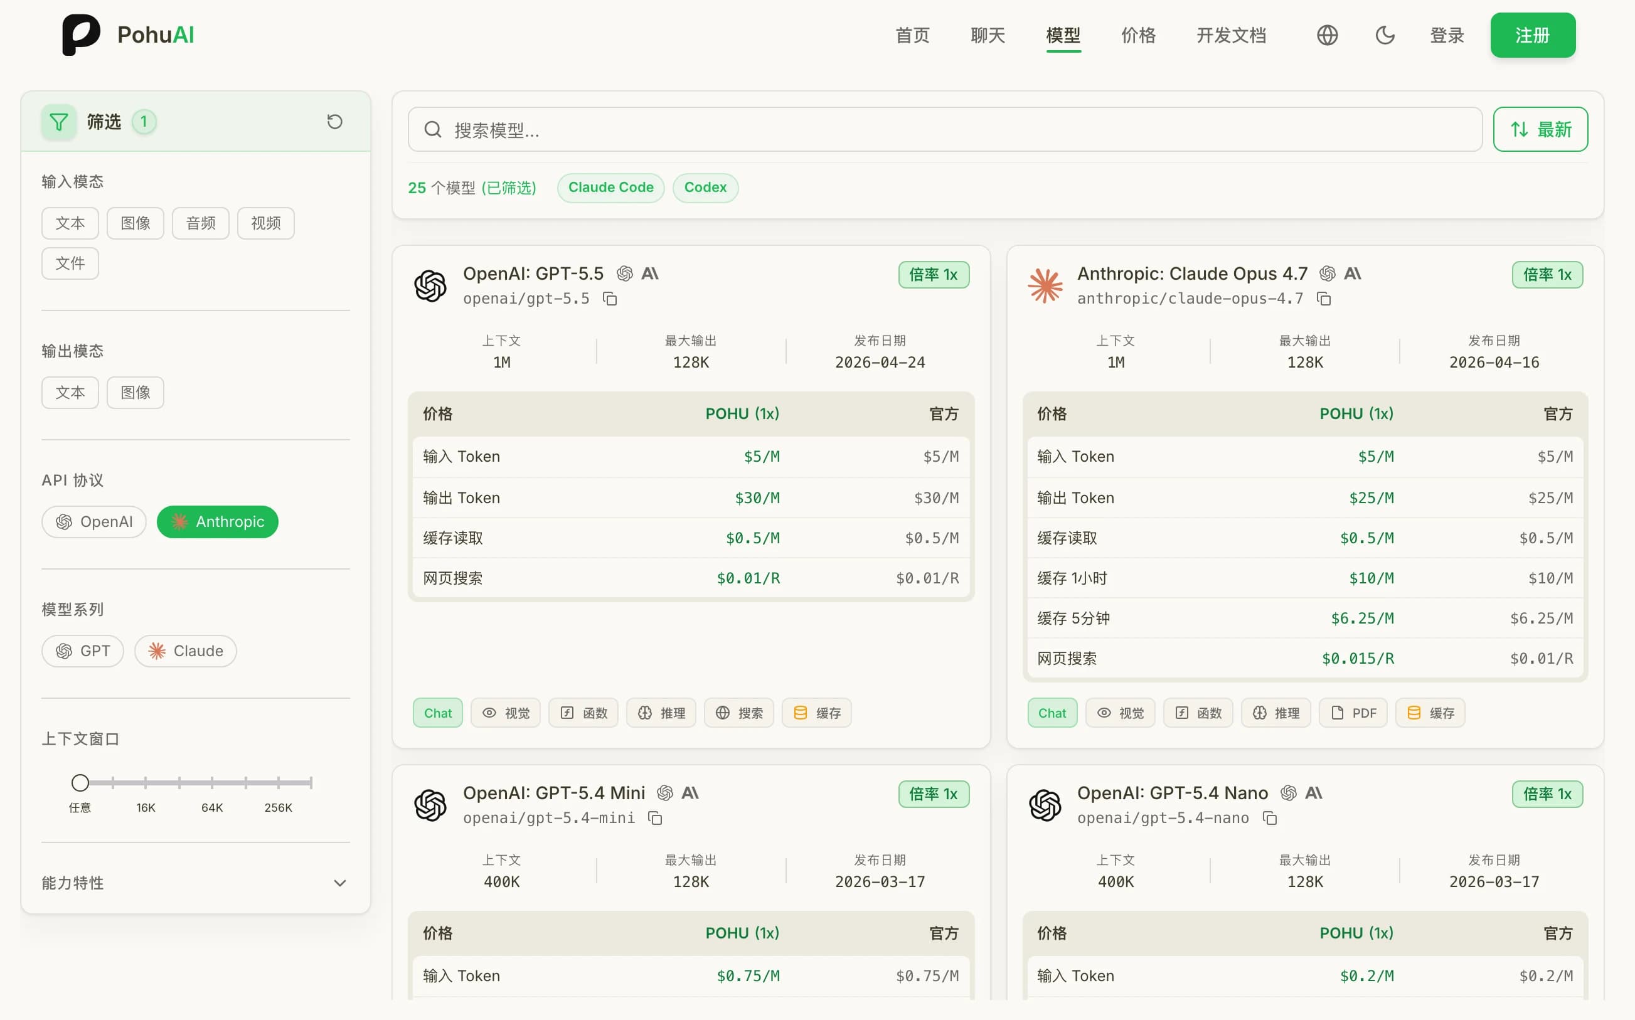Click the Chat tag on the GPT-5.5 card

(x=438, y=713)
